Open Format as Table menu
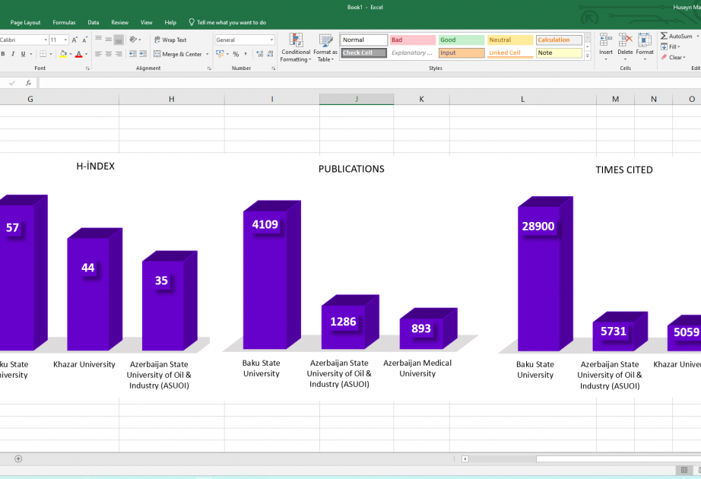701x479 pixels. click(325, 47)
